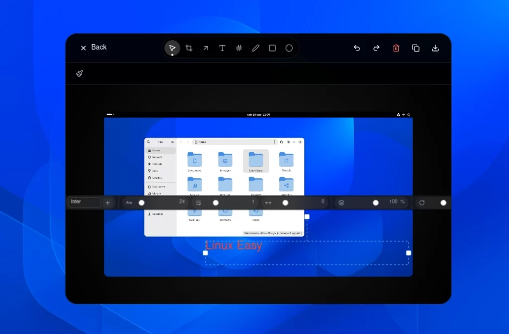509x334 pixels.
Task: Choose the hash counter tool
Action: pyautogui.click(x=239, y=48)
